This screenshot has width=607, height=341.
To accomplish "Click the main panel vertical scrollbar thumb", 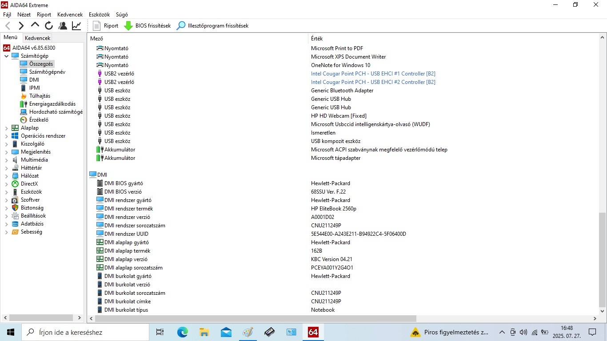I will tap(603, 259).
